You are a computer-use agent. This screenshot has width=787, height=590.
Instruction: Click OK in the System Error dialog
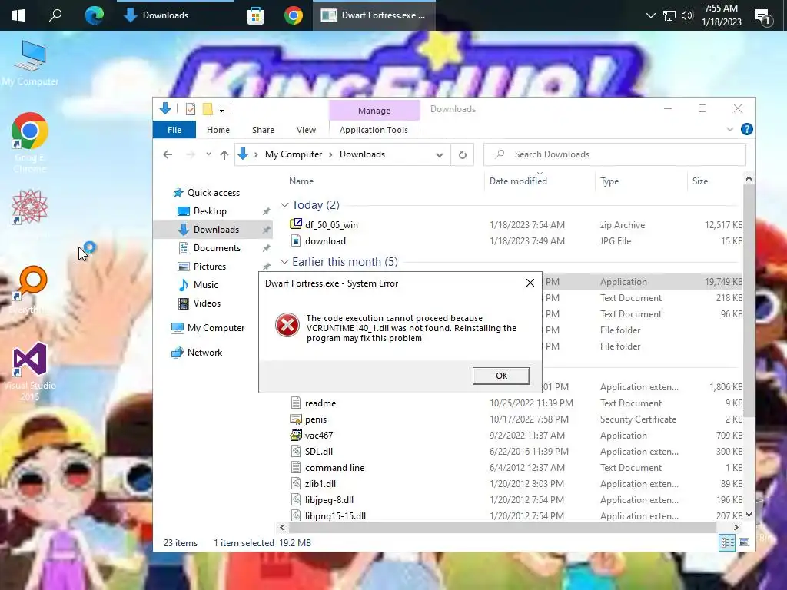click(x=501, y=376)
